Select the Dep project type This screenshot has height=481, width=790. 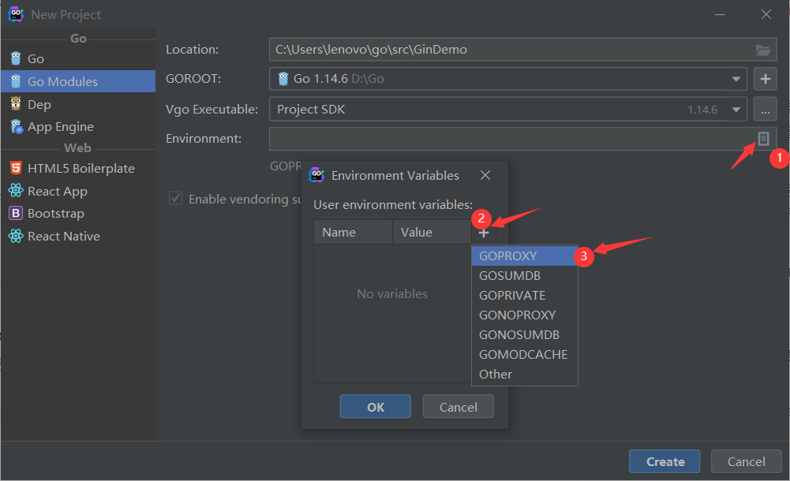point(78,104)
